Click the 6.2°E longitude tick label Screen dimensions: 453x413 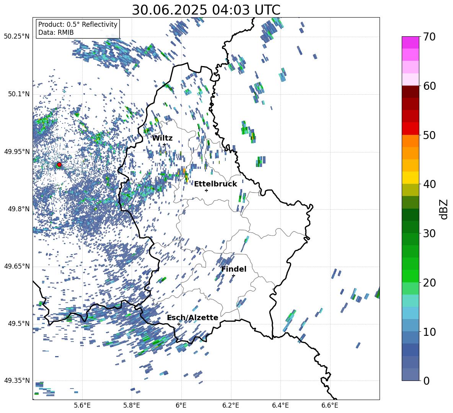pyautogui.click(x=231, y=405)
